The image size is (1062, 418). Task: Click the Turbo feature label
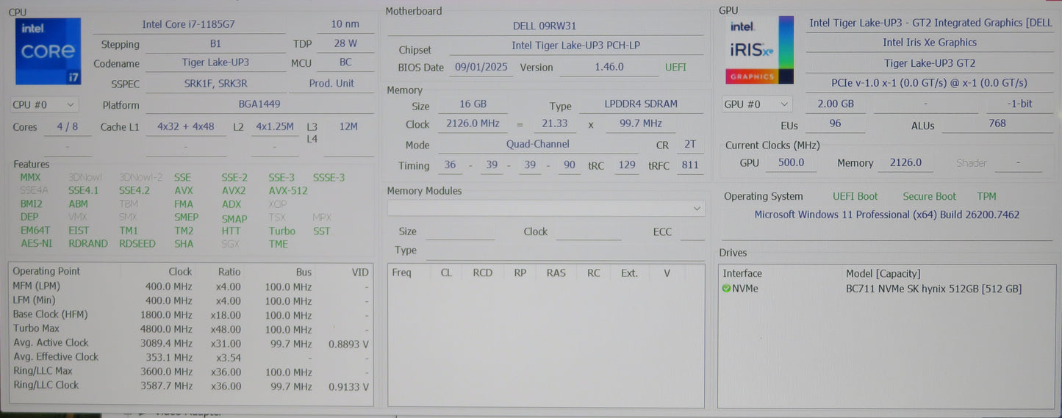pyautogui.click(x=281, y=231)
